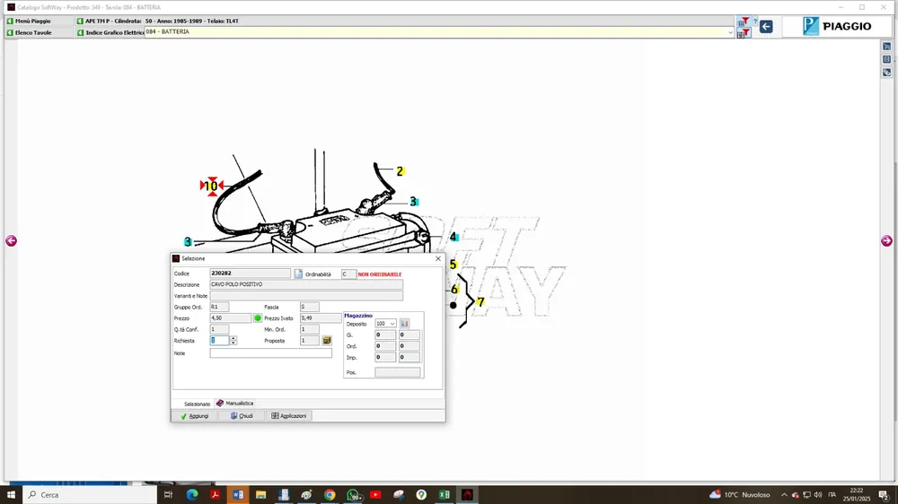Click the Varianti e Note field
898x504 pixels.
point(306,296)
